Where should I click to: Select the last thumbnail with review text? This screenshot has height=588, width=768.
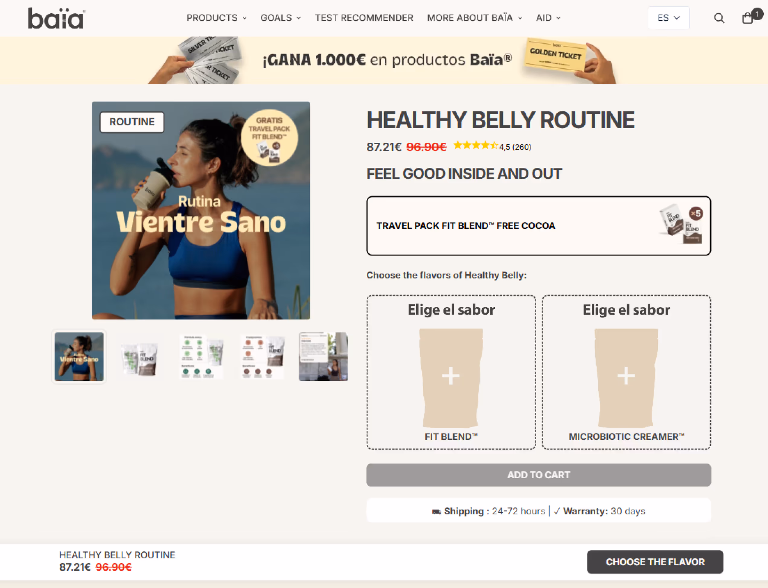[323, 357]
